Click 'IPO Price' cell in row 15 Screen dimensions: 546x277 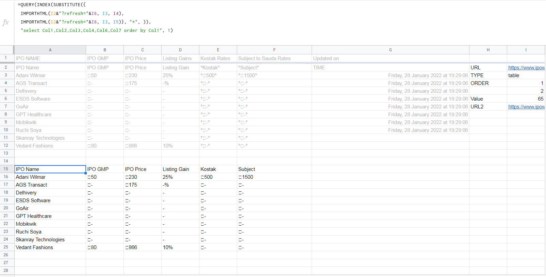[x=143, y=169]
